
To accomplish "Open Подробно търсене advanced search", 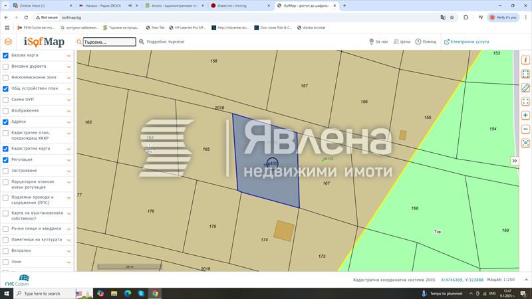I will tap(162, 42).
